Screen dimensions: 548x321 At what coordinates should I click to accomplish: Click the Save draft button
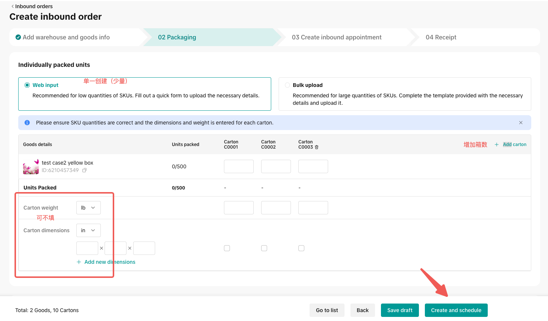click(x=400, y=310)
